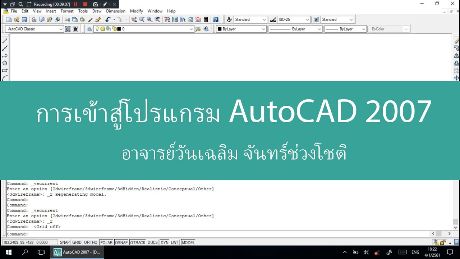
Task: Open the File menu
Action: tap(14, 11)
